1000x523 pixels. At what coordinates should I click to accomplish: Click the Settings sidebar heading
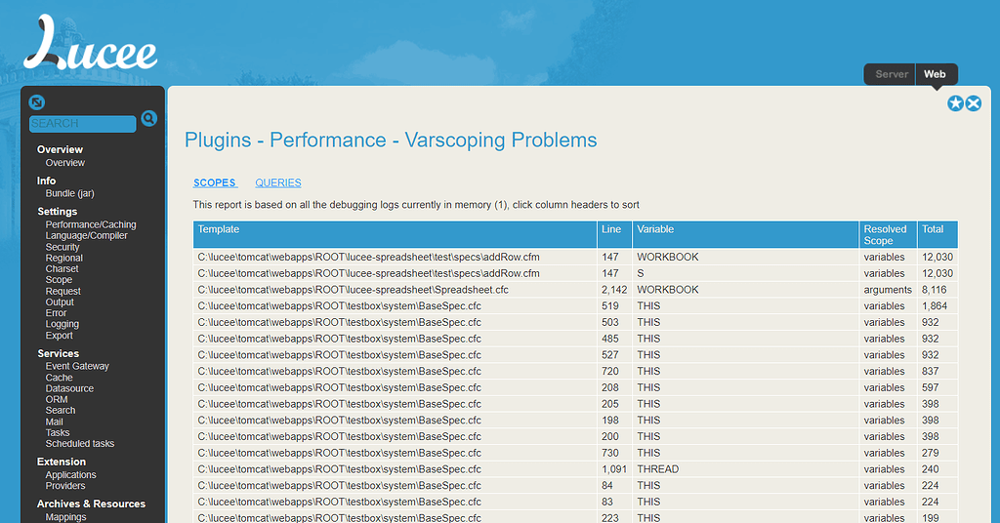(58, 212)
